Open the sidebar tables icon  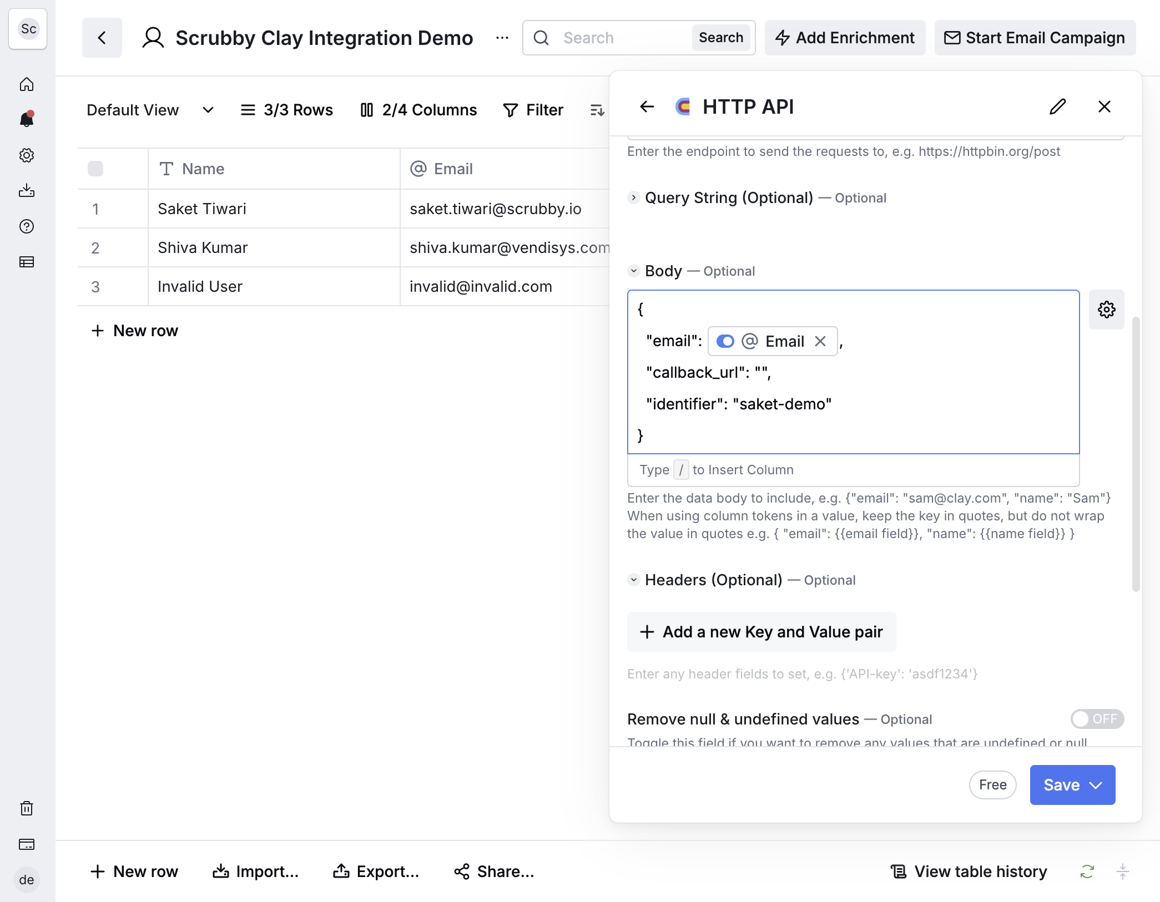(x=27, y=262)
